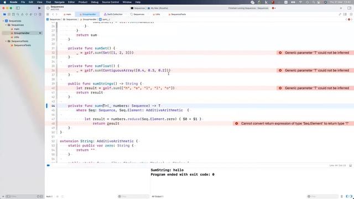Viewport: 354px width, 199px height.
Task: Click error on line 36 ContiguousArray
Action: (315, 70)
